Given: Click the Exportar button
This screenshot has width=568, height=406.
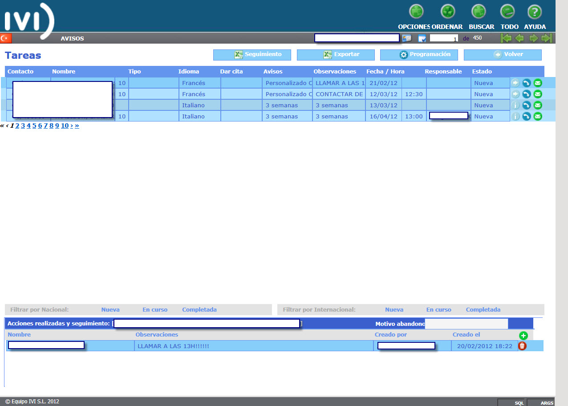Looking at the screenshot, I should (336, 55).
